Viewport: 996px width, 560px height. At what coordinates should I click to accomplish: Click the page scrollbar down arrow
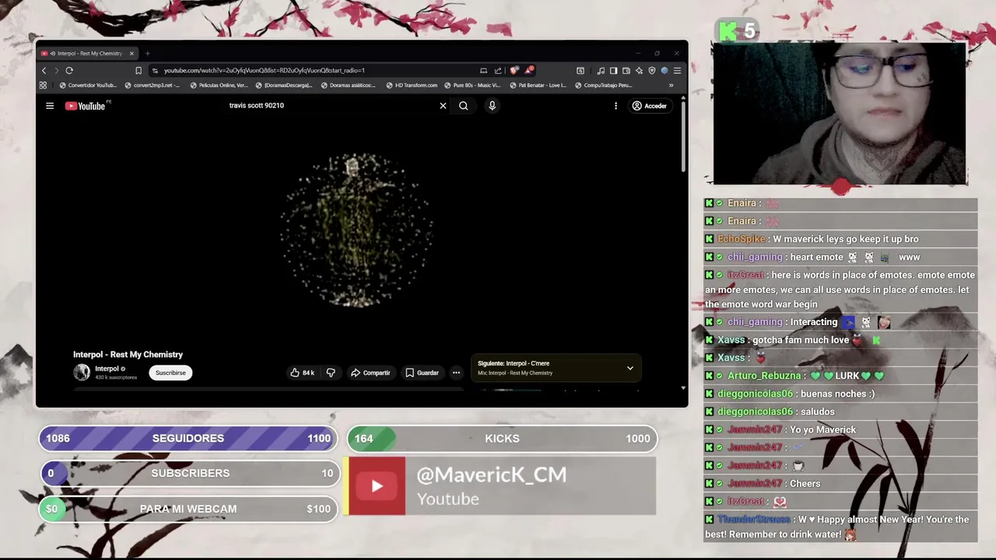683,387
